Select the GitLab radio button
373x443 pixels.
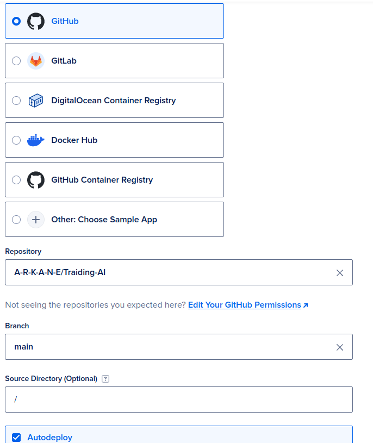pyautogui.click(x=16, y=61)
